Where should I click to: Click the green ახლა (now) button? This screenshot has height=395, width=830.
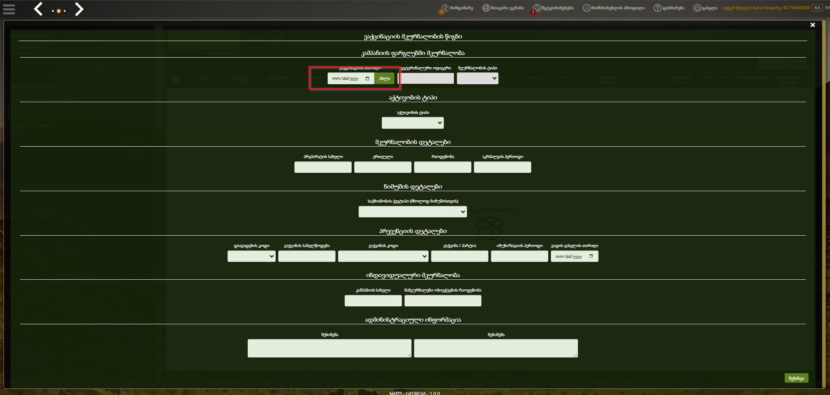[x=384, y=79]
